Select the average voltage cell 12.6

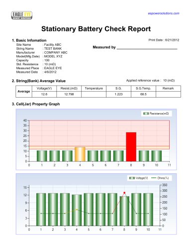44,94
